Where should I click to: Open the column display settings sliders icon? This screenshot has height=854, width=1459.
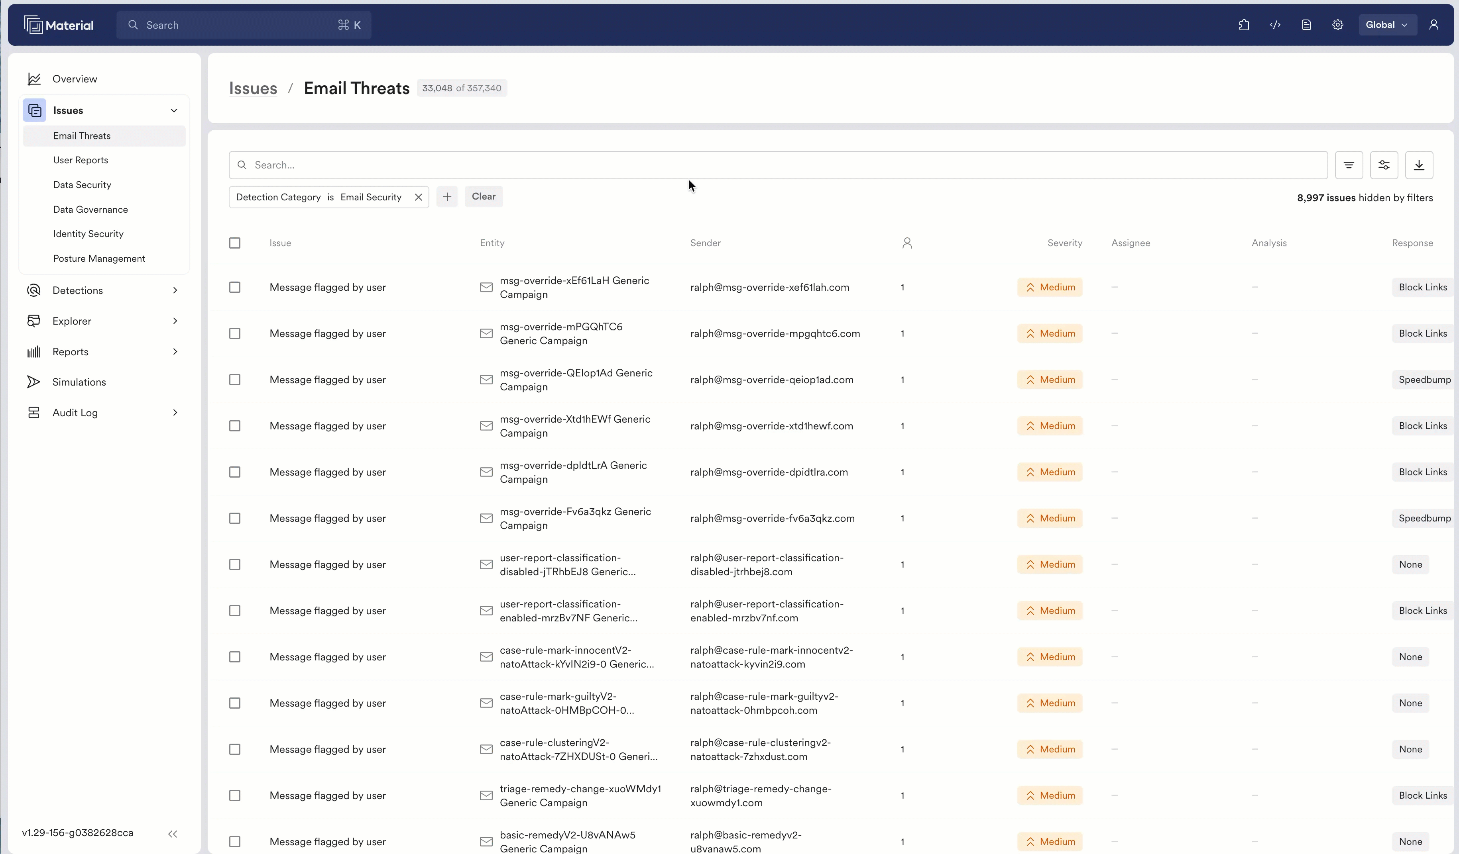(x=1384, y=165)
